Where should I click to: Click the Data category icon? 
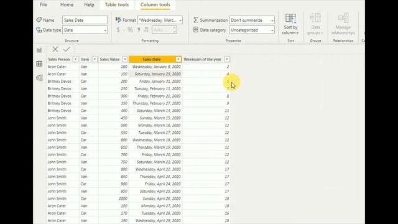(196, 30)
